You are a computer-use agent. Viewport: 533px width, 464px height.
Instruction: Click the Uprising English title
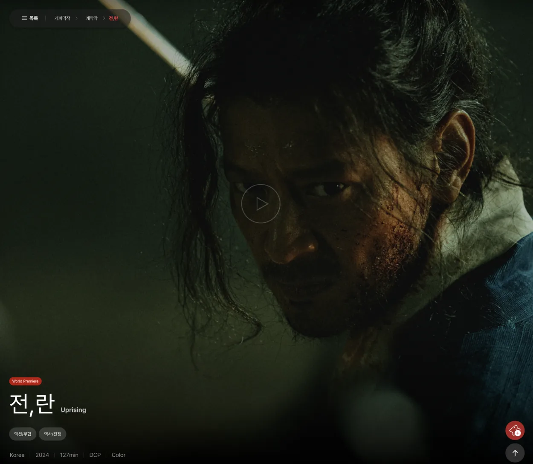[x=73, y=410]
